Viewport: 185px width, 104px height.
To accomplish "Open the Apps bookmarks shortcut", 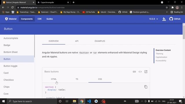I will click(x=6, y=12).
